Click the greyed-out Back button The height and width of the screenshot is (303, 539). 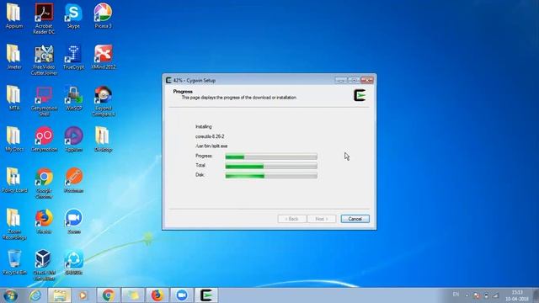click(291, 219)
